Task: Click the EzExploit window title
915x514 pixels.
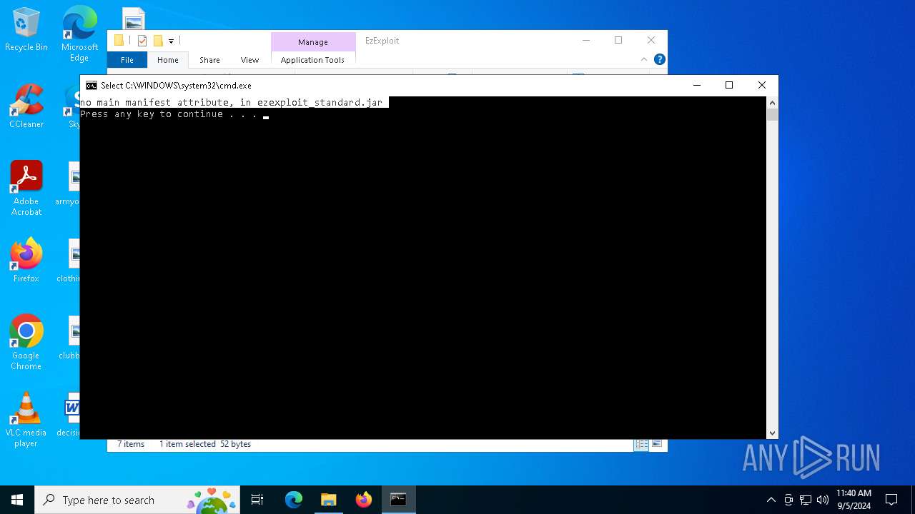Action: click(x=382, y=41)
